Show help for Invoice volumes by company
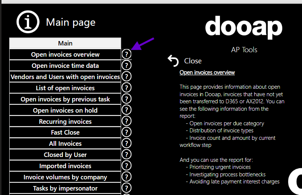The width and height of the screenshot is (302, 195). click(x=126, y=177)
